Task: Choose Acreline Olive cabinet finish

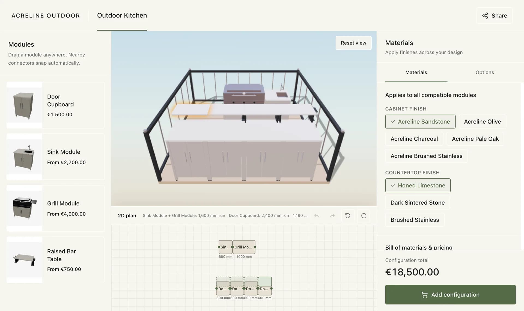Action: 482,122
